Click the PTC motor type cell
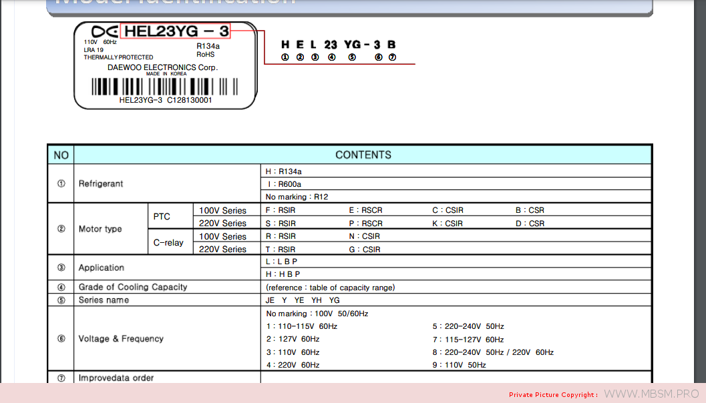 [162, 217]
